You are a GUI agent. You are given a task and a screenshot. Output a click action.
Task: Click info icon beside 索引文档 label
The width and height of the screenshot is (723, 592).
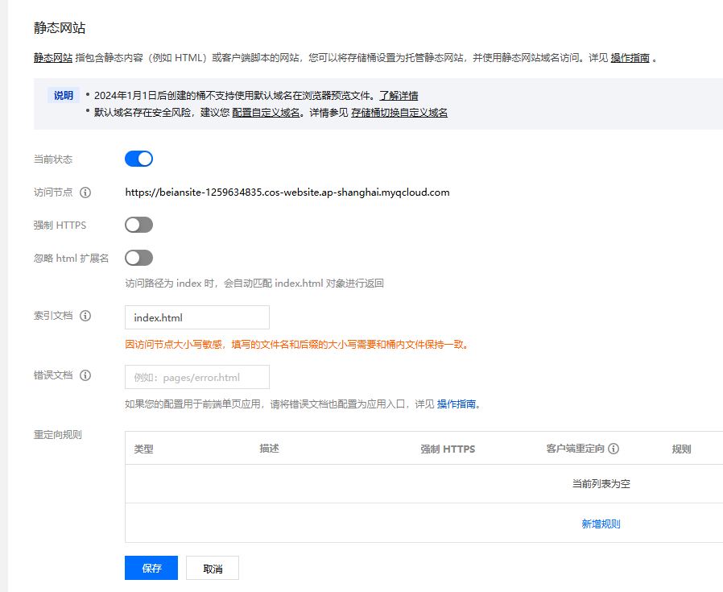click(85, 316)
